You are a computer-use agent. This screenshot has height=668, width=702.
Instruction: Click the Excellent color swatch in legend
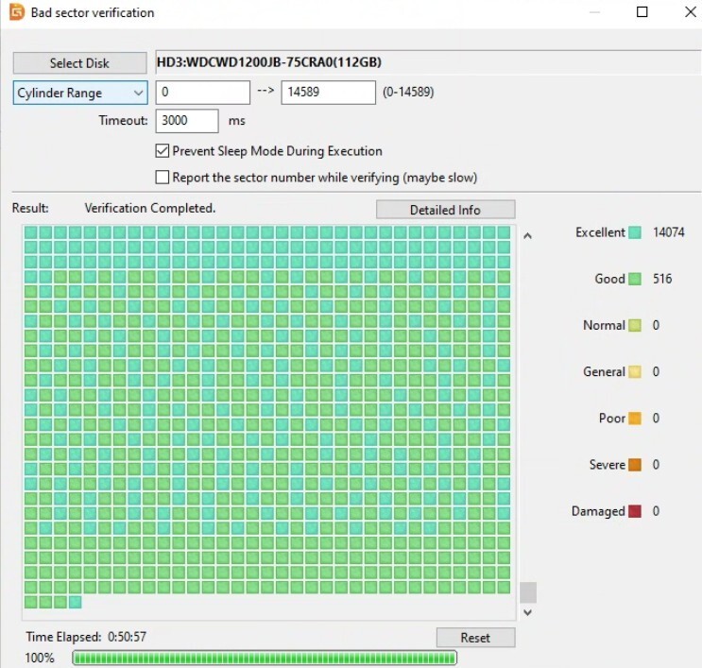(x=634, y=232)
